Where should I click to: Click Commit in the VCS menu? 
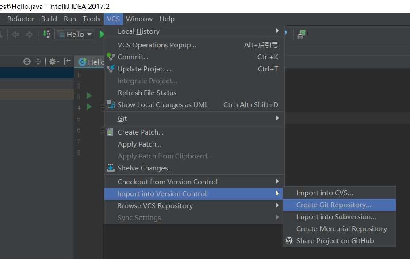click(133, 57)
